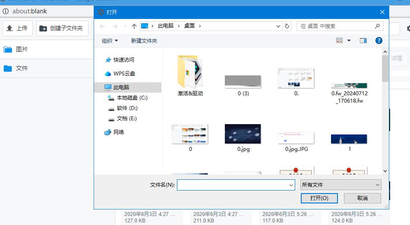Select WPS云盘 in the sidebar
The height and width of the screenshot is (225, 410).
click(124, 74)
